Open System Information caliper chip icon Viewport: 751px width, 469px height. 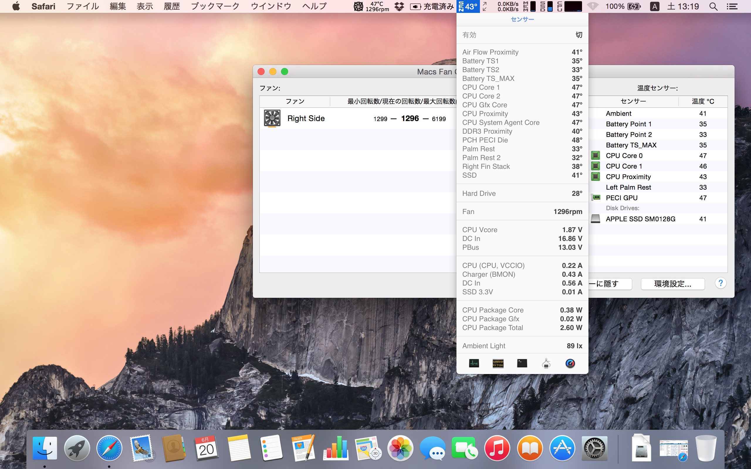[546, 363]
